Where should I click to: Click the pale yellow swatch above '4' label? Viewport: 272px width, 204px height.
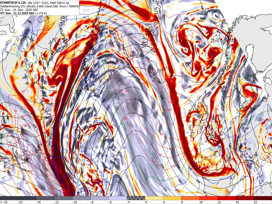point(154,198)
